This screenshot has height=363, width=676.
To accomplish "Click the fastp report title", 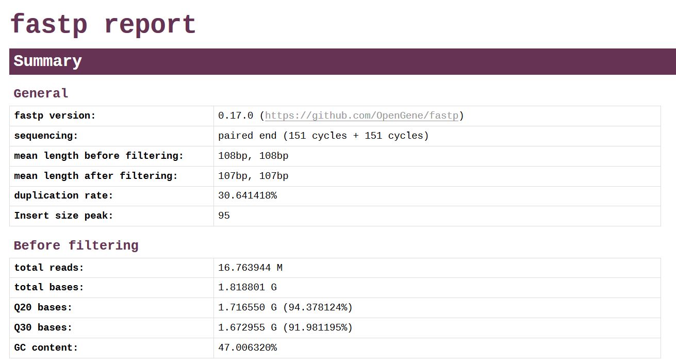I will coord(103,24).
